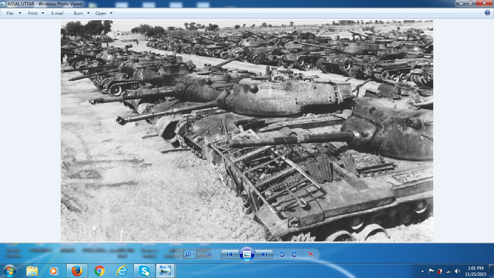Click the tank photo in the viewer
494x278 pixels.
[247, 131]
